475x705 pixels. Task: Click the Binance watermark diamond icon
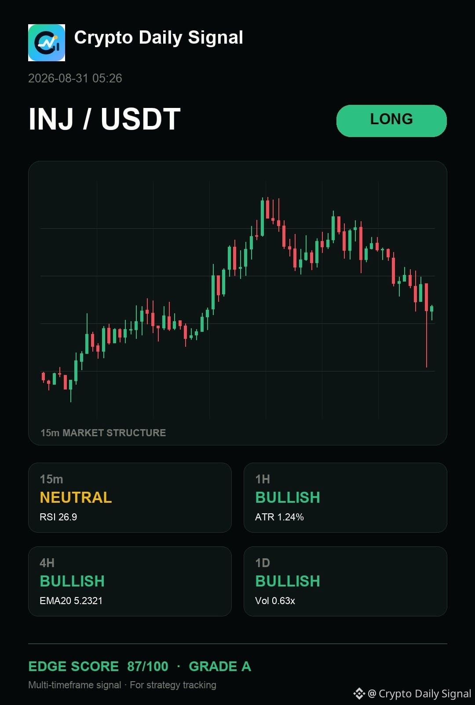[x=359, y=694]
